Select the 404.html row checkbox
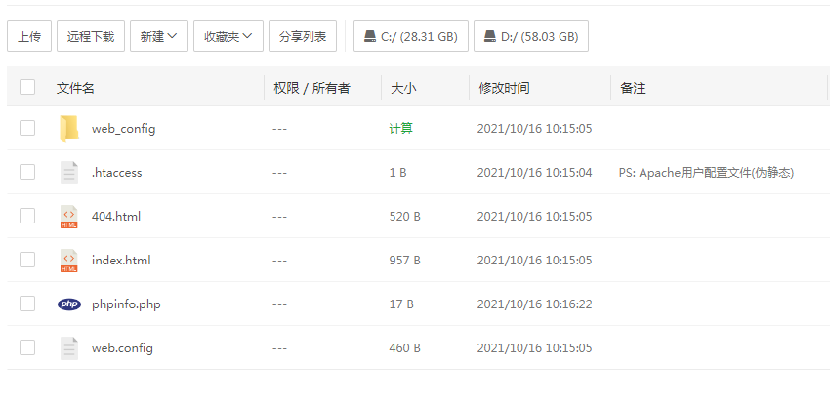The height and width of the screenshot is (405, 830). (27, 216)
